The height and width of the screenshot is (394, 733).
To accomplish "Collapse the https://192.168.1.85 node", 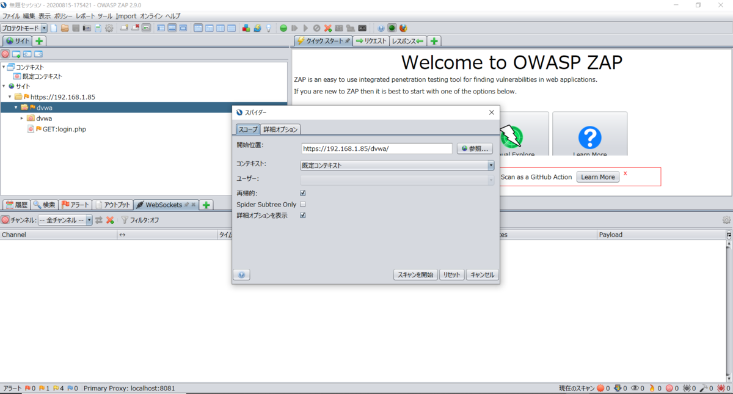I will pyautogui.click(x=10, y=97).
